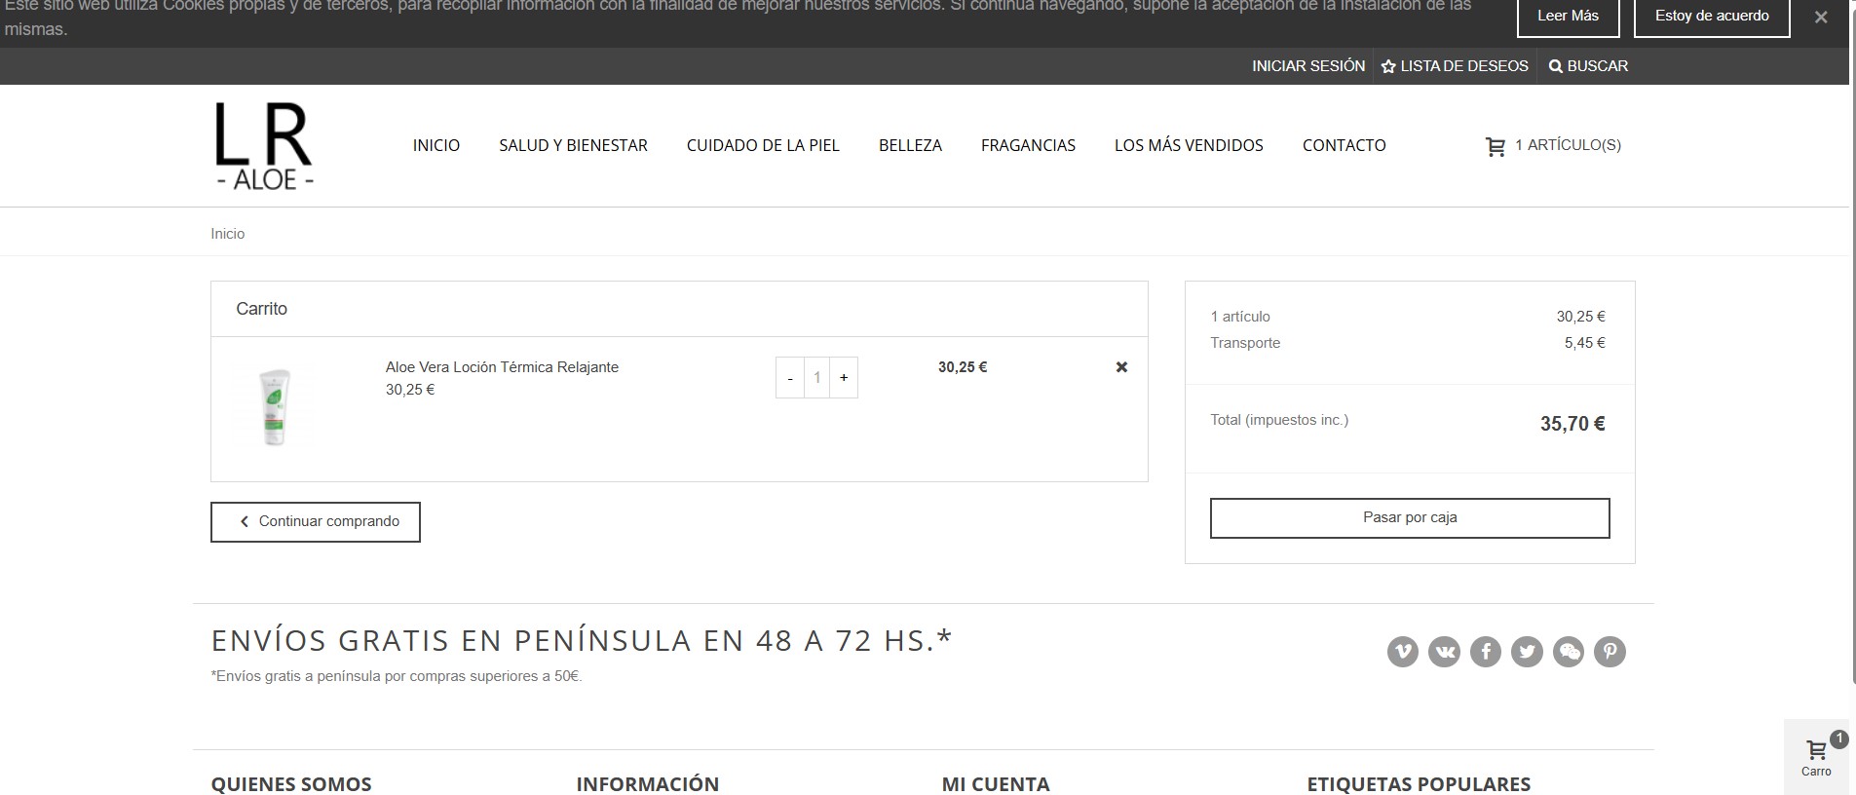Image resolution: width=1856 pixels, height=795 pixels.
Task: Click the WeChat social icon
Action: [1568, 652]
